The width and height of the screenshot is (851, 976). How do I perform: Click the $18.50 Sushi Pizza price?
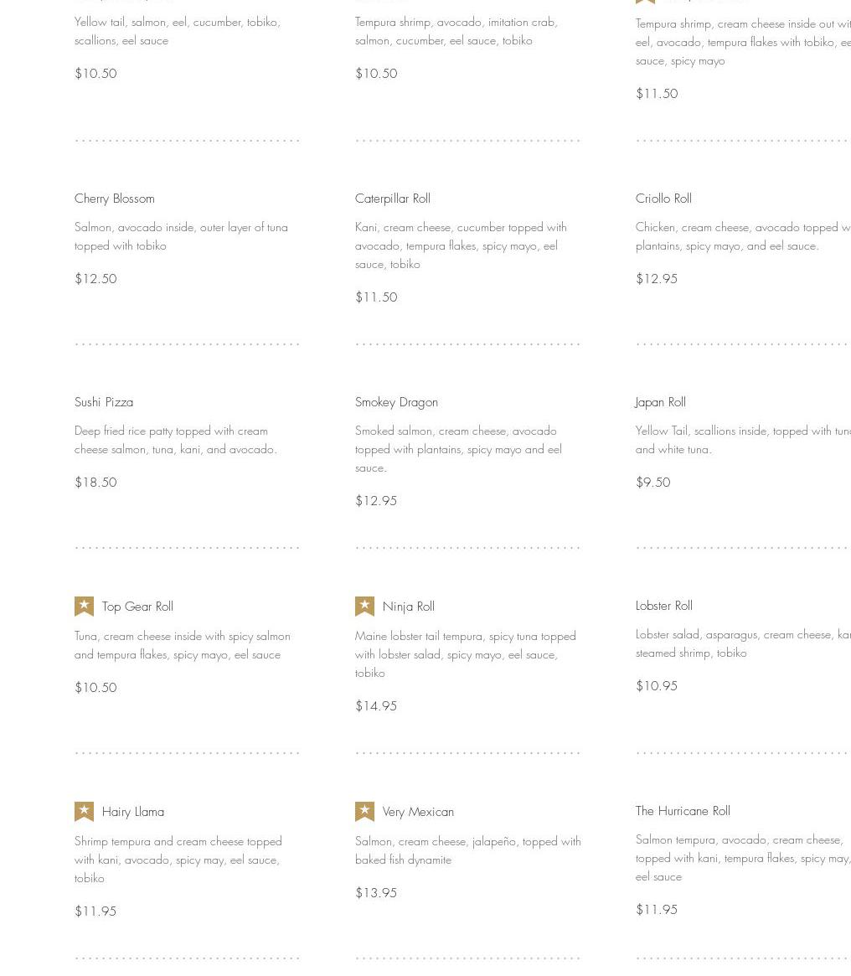point(95,483)
